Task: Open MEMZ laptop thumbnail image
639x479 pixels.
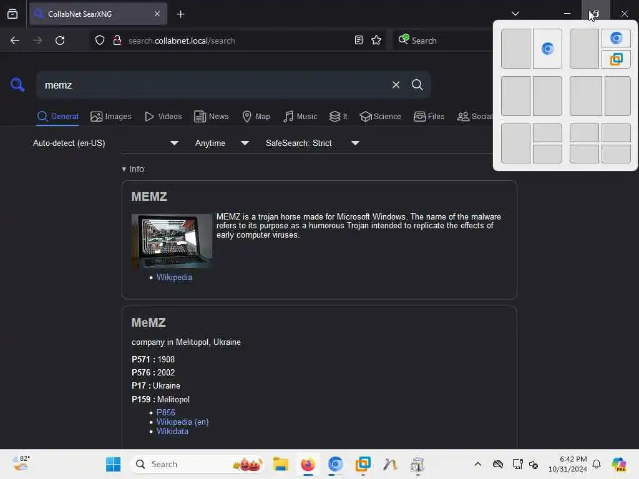Action: pyautogui.click(x=172, y=241)
